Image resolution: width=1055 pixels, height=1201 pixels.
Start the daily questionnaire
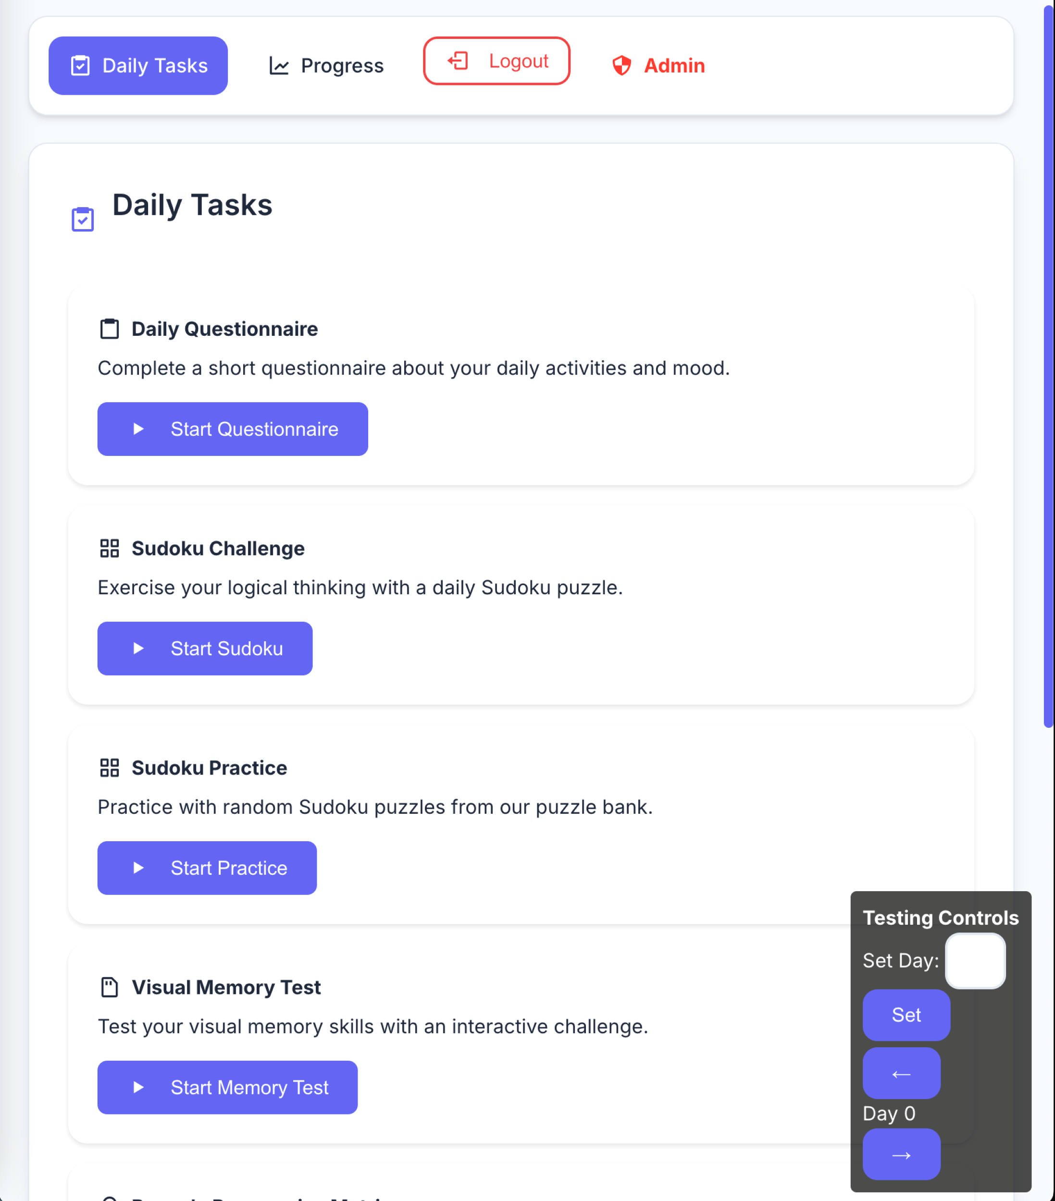pyautogui.click(x=233, y=429)
